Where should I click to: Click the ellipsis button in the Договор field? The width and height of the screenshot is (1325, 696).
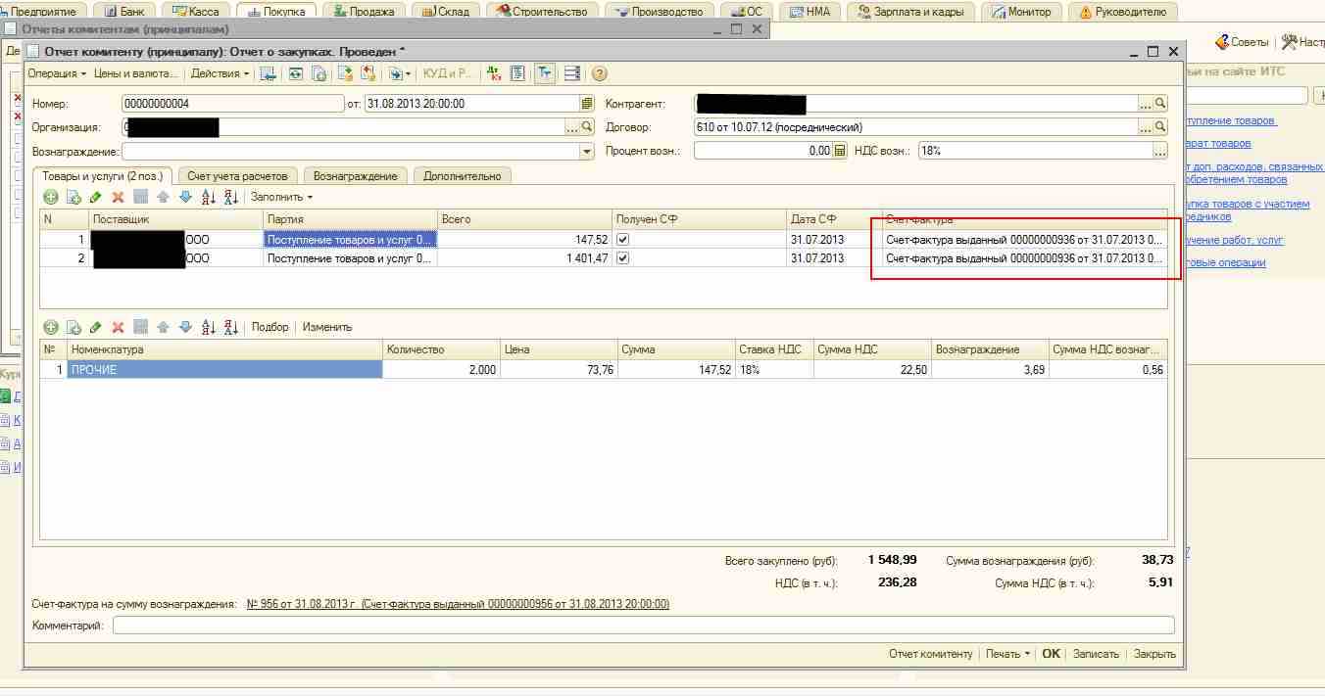(1146, 127)
